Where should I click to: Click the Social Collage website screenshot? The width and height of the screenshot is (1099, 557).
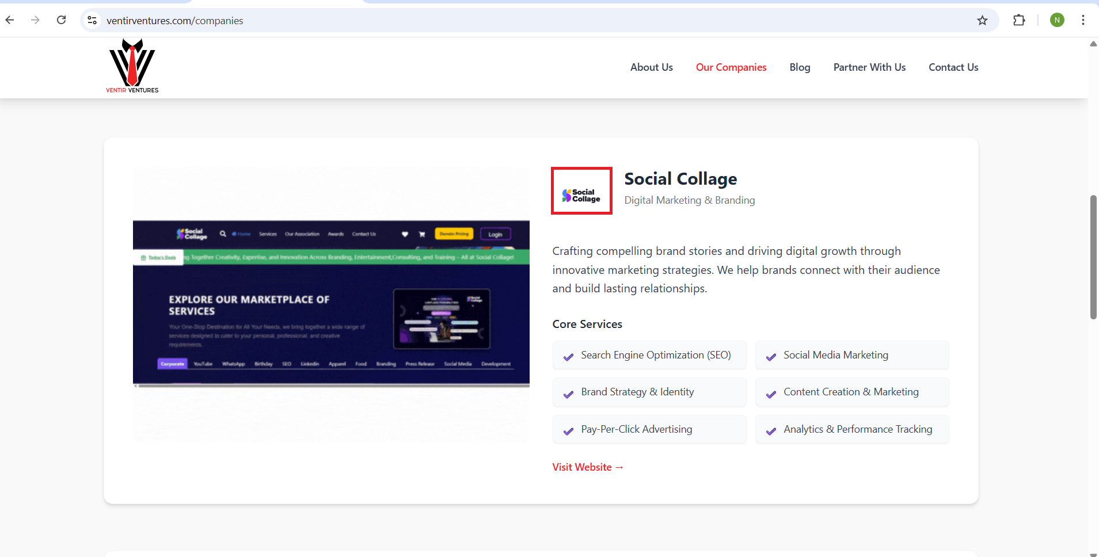click(331, 303)
